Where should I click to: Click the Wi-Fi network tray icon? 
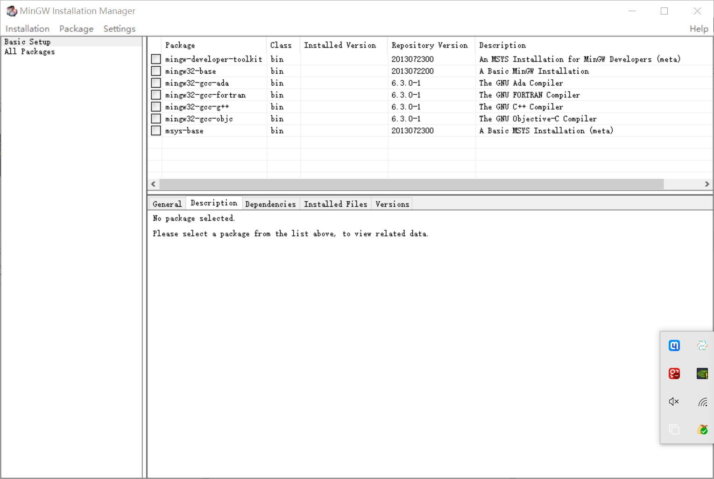(702, 402)
